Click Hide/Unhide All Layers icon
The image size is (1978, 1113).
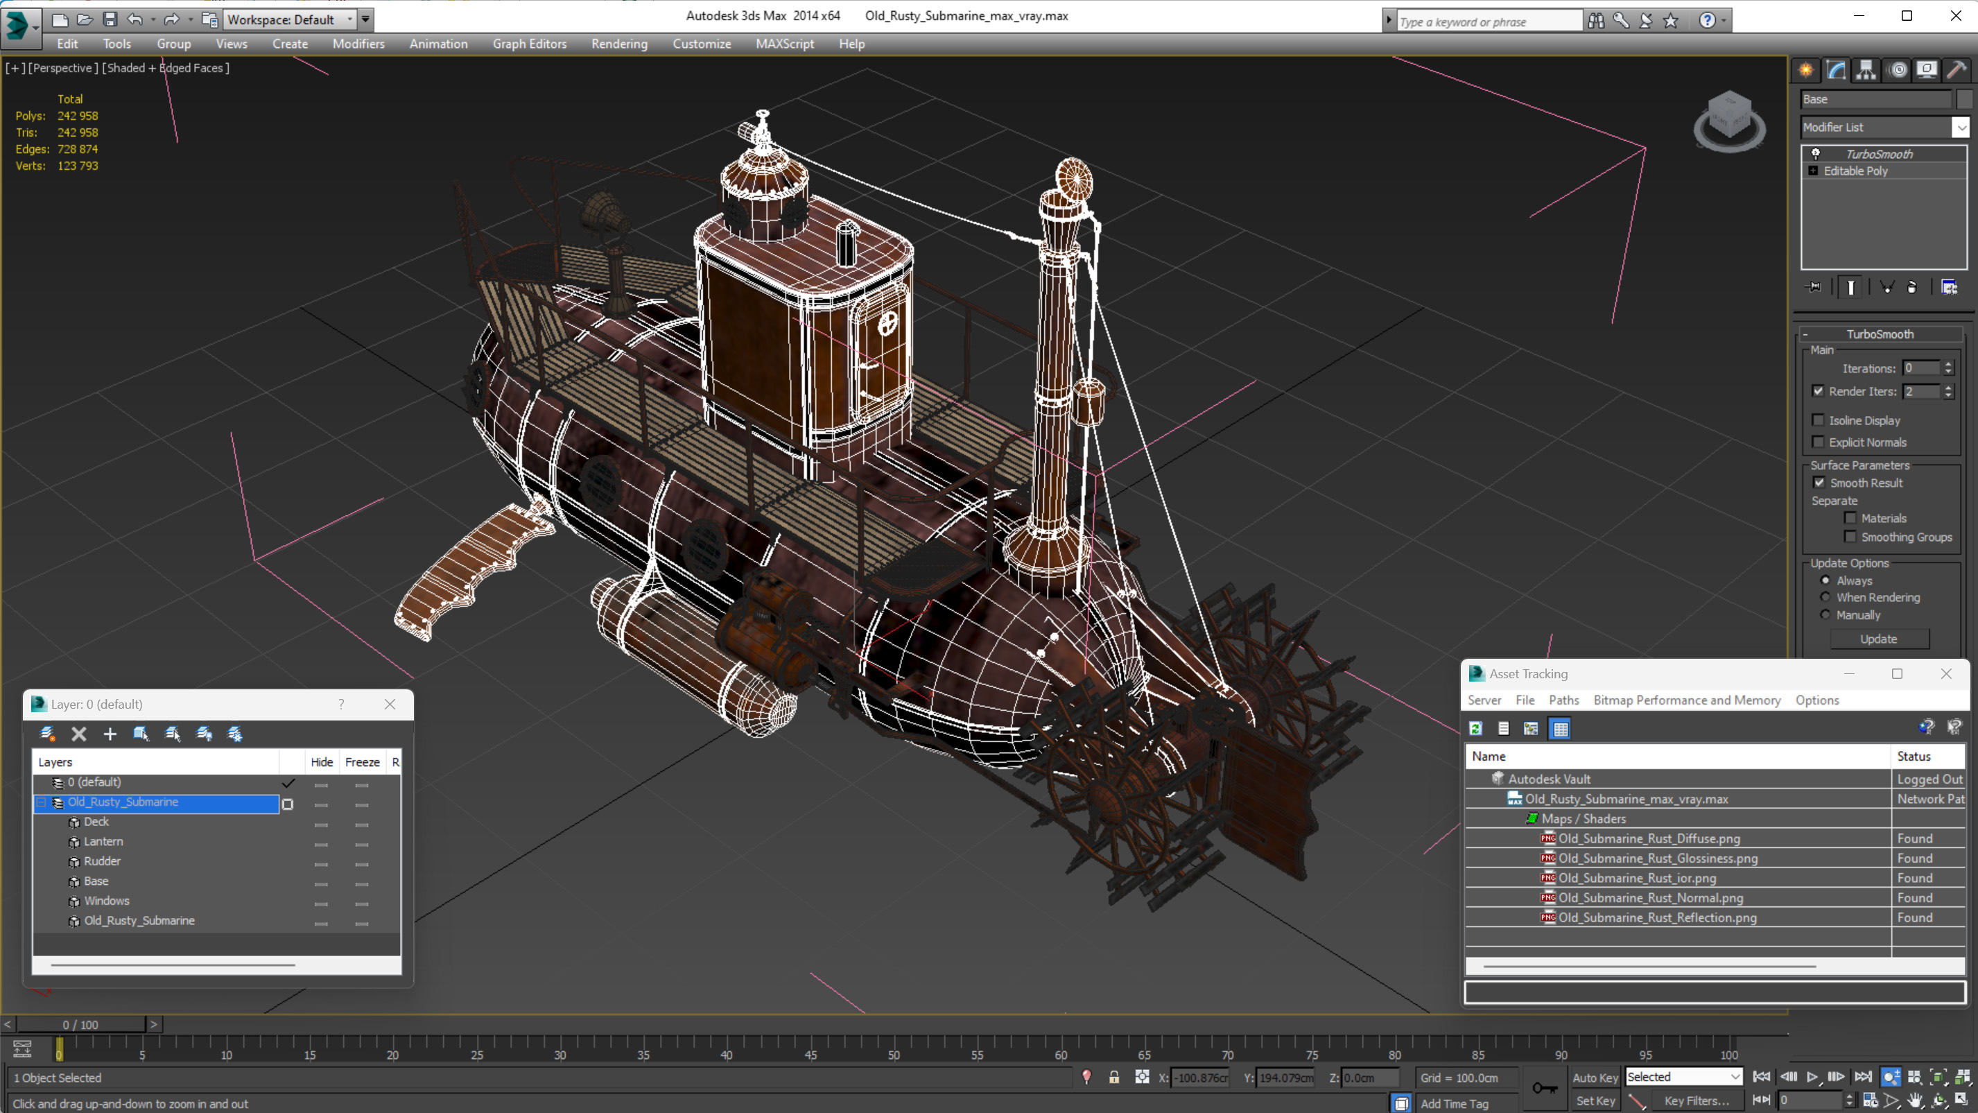pos(205,734)
